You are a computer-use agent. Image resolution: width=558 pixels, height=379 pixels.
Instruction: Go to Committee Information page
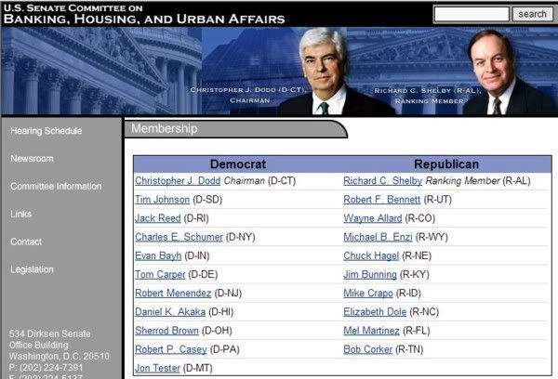click(56, 187)
